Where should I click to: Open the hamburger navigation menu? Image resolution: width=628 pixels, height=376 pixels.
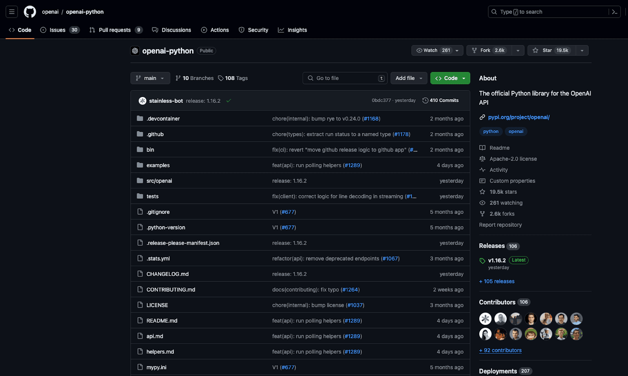point(12,12)
